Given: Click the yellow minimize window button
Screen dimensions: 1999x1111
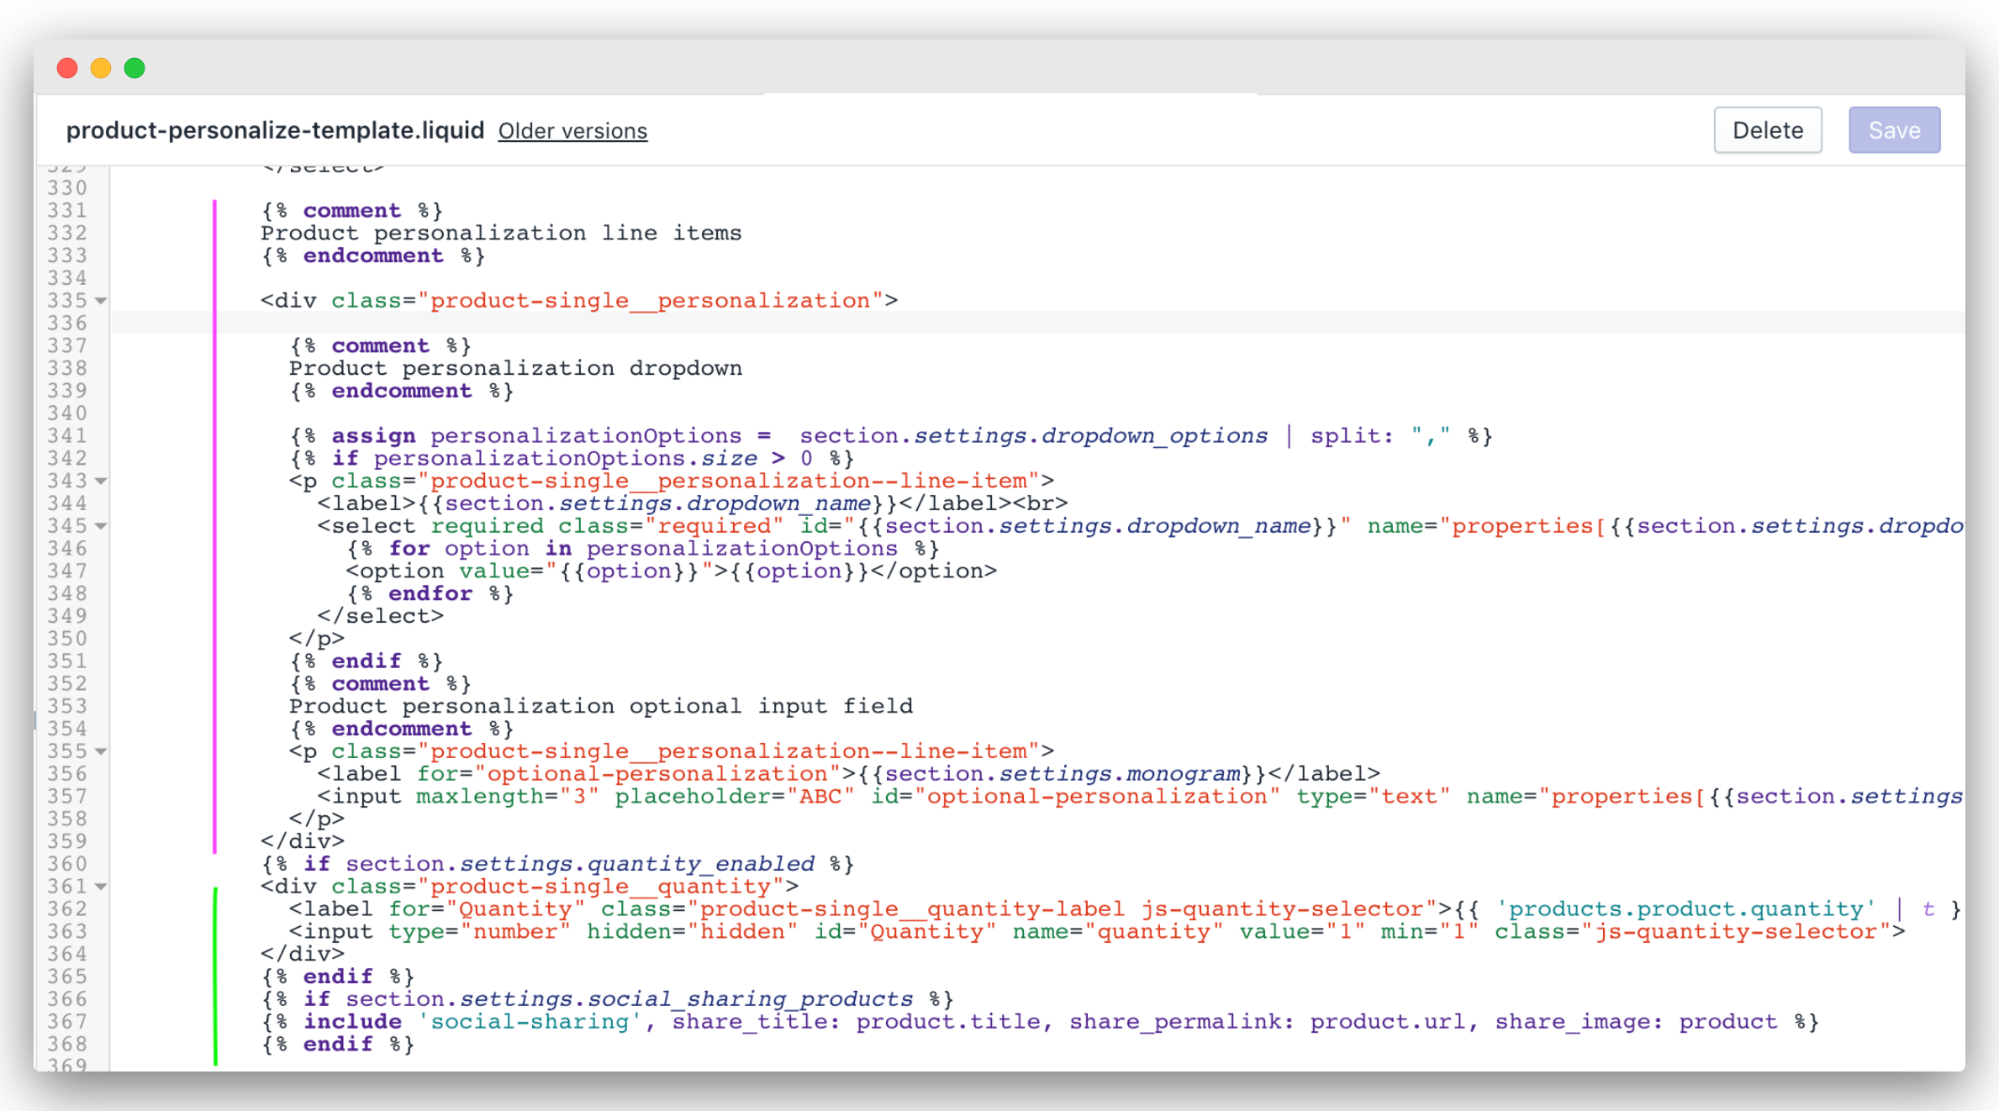Looking at the screenshot, I should [x=101, y=68].
